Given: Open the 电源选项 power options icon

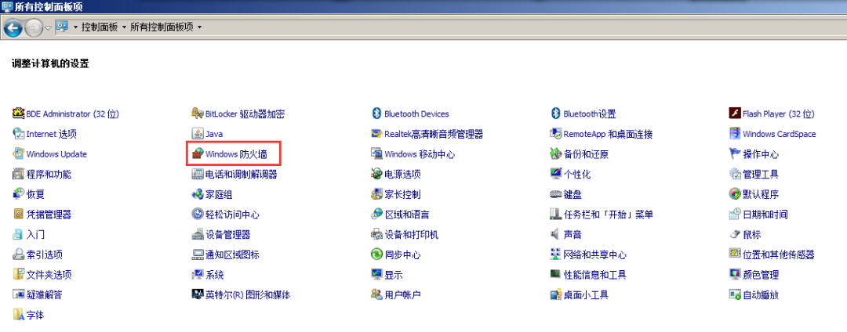Looking at the screenshot, I should [x=377, y=175].
